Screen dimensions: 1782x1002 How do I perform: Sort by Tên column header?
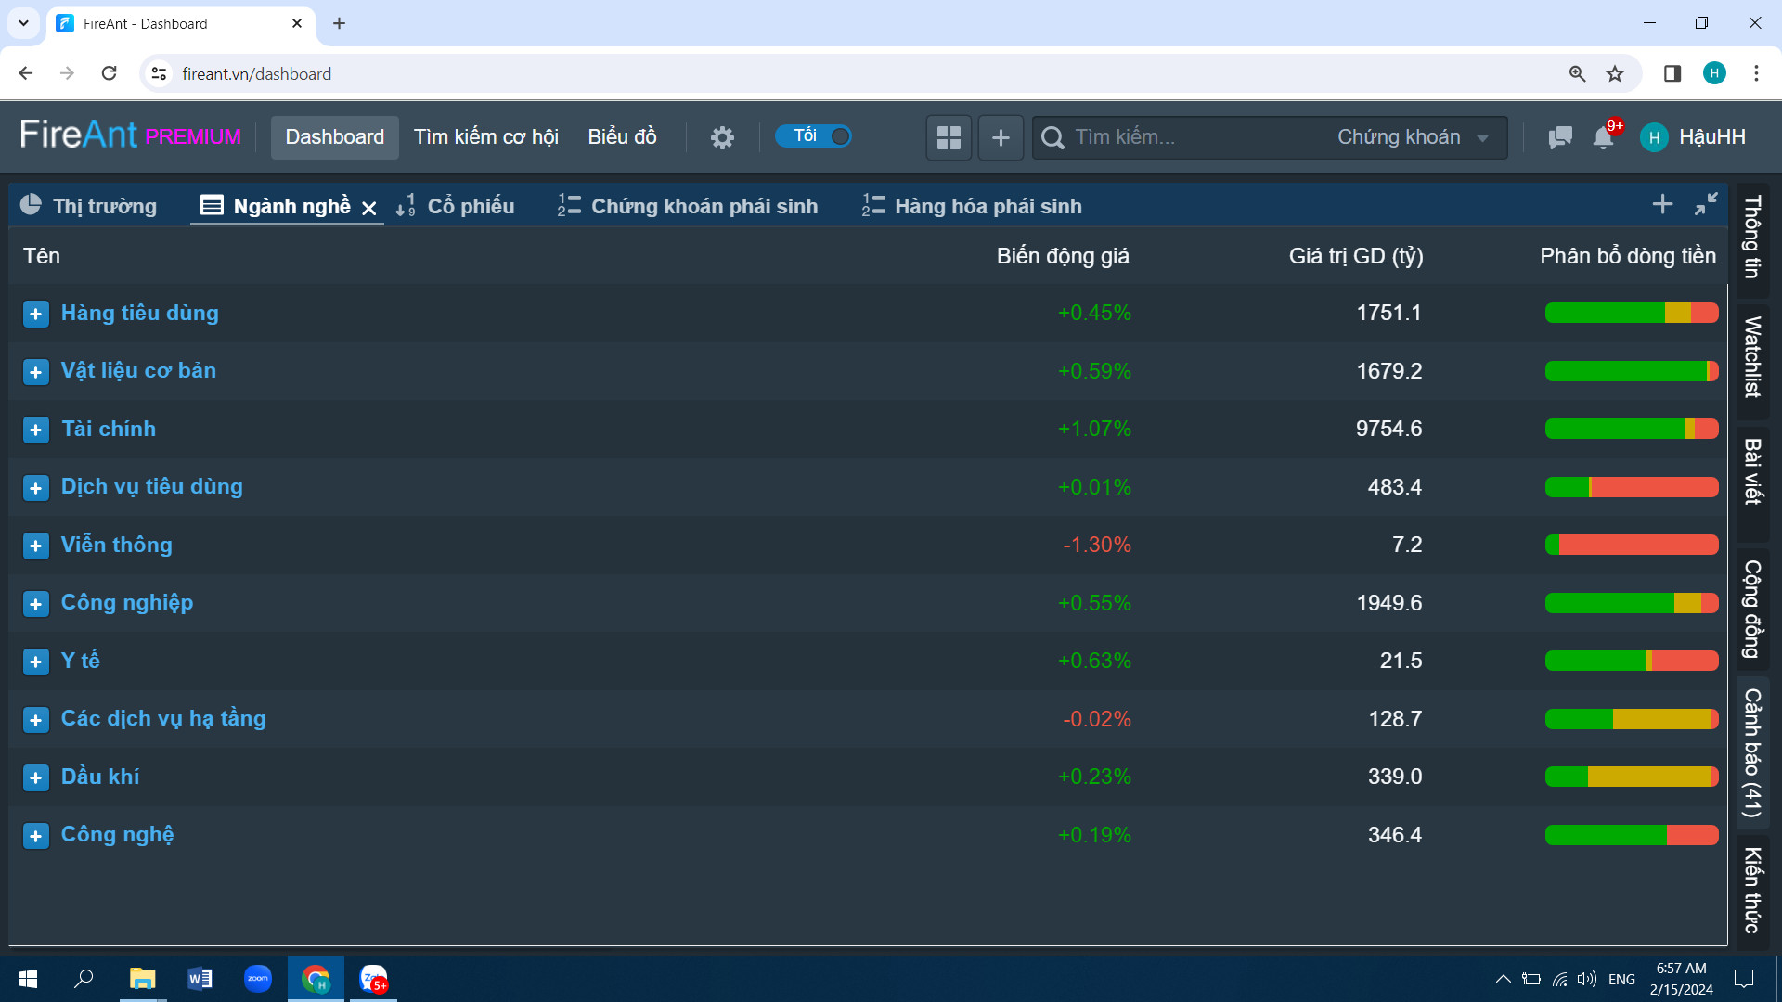[x=42, y=256]
